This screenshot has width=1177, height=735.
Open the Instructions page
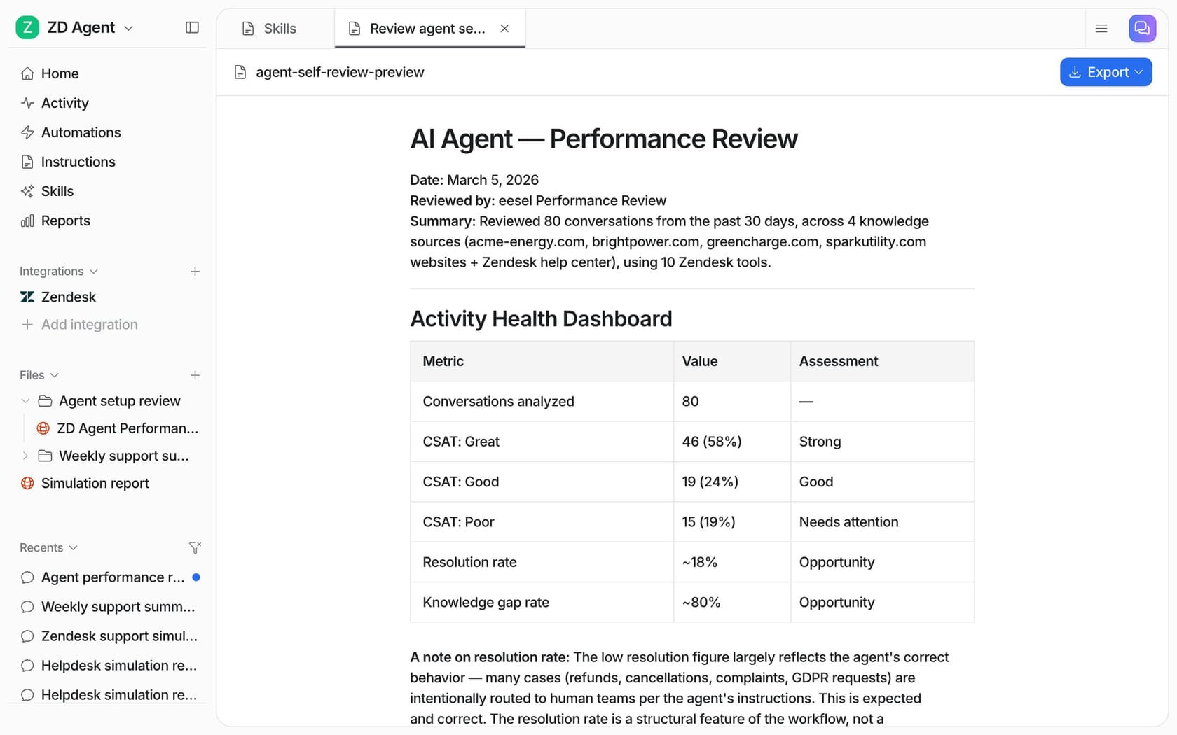pos(78,162)
